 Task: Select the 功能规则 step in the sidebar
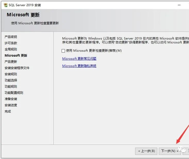pyautogui.click(x=11, y=87)
